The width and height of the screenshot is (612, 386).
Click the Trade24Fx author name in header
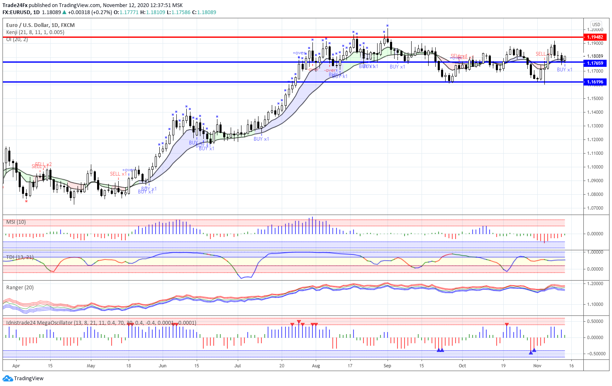(15, 5)
